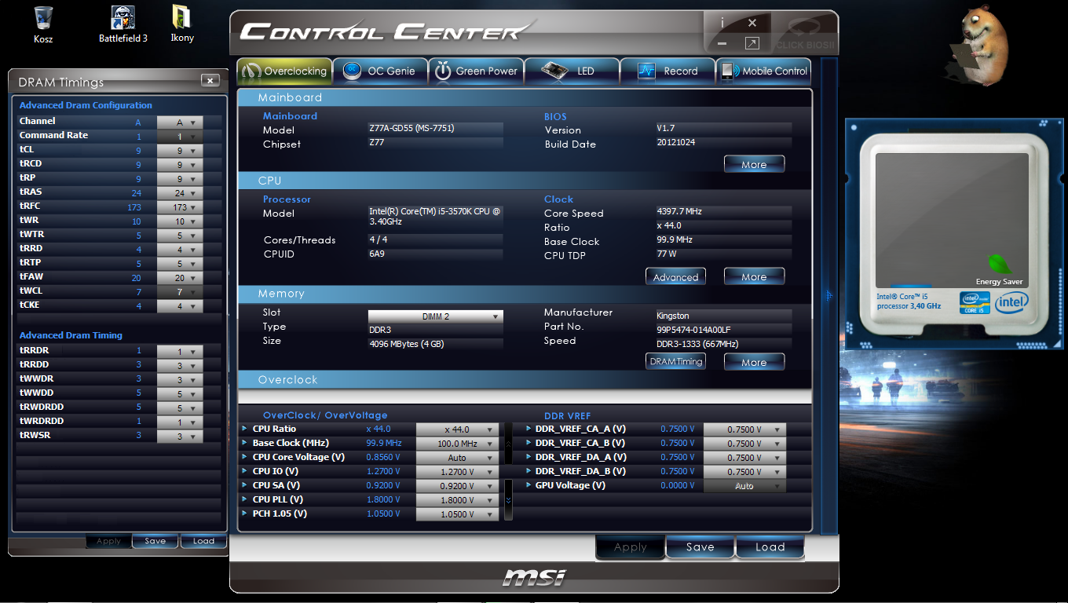Click Load in the DRAM Timings window

pyautogui.click(x=203, y=541)
